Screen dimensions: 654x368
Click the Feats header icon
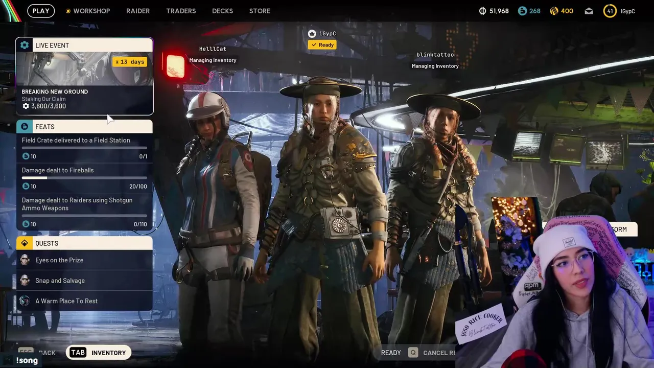click(25, 127)
